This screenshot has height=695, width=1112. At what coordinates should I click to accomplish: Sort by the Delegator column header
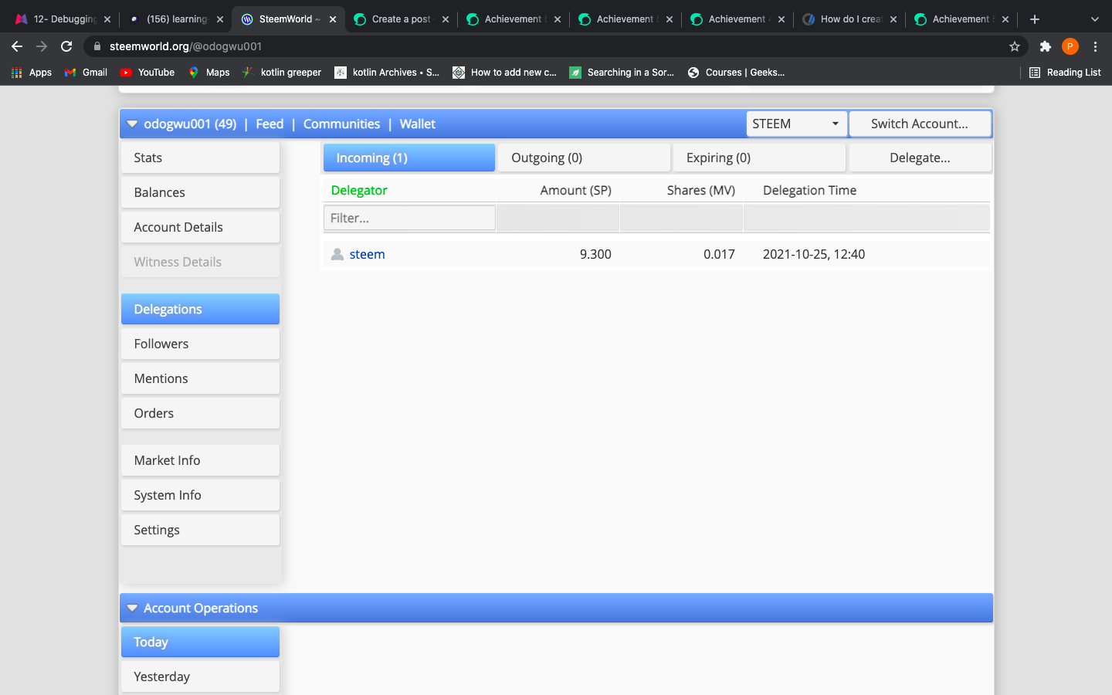click(x=359, y=190)
